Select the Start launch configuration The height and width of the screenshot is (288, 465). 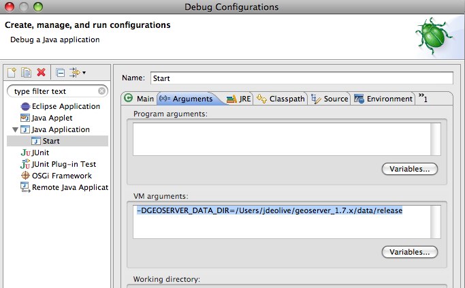coord(50,141)
